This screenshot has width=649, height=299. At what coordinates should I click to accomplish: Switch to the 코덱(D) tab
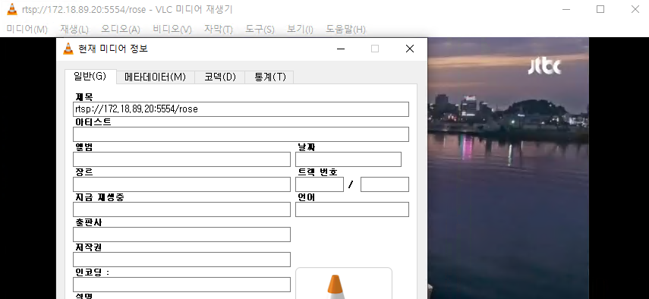(x=220, y=77)
